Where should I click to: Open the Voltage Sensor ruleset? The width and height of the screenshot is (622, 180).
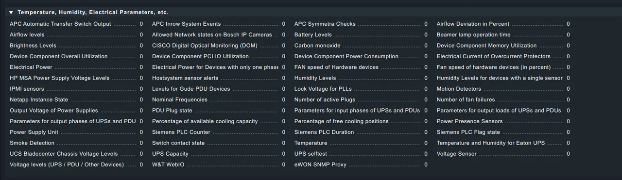tap(457, 154)
